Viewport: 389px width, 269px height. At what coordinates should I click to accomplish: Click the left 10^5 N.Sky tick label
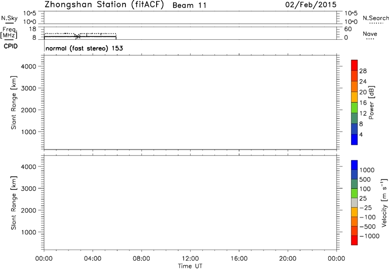tap(30, 13)
